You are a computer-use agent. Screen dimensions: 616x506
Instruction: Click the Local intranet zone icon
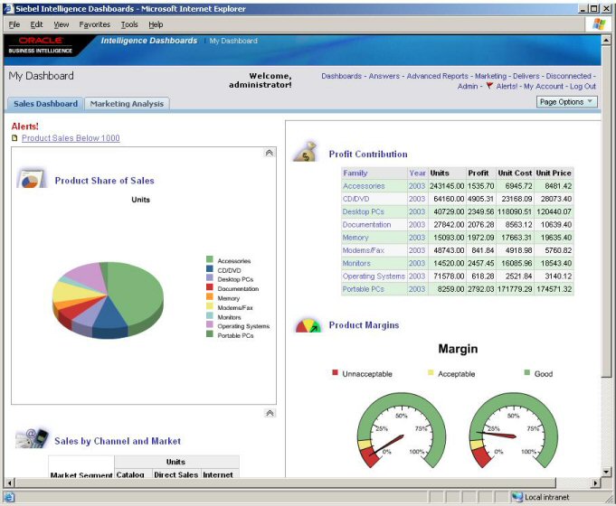517,497
